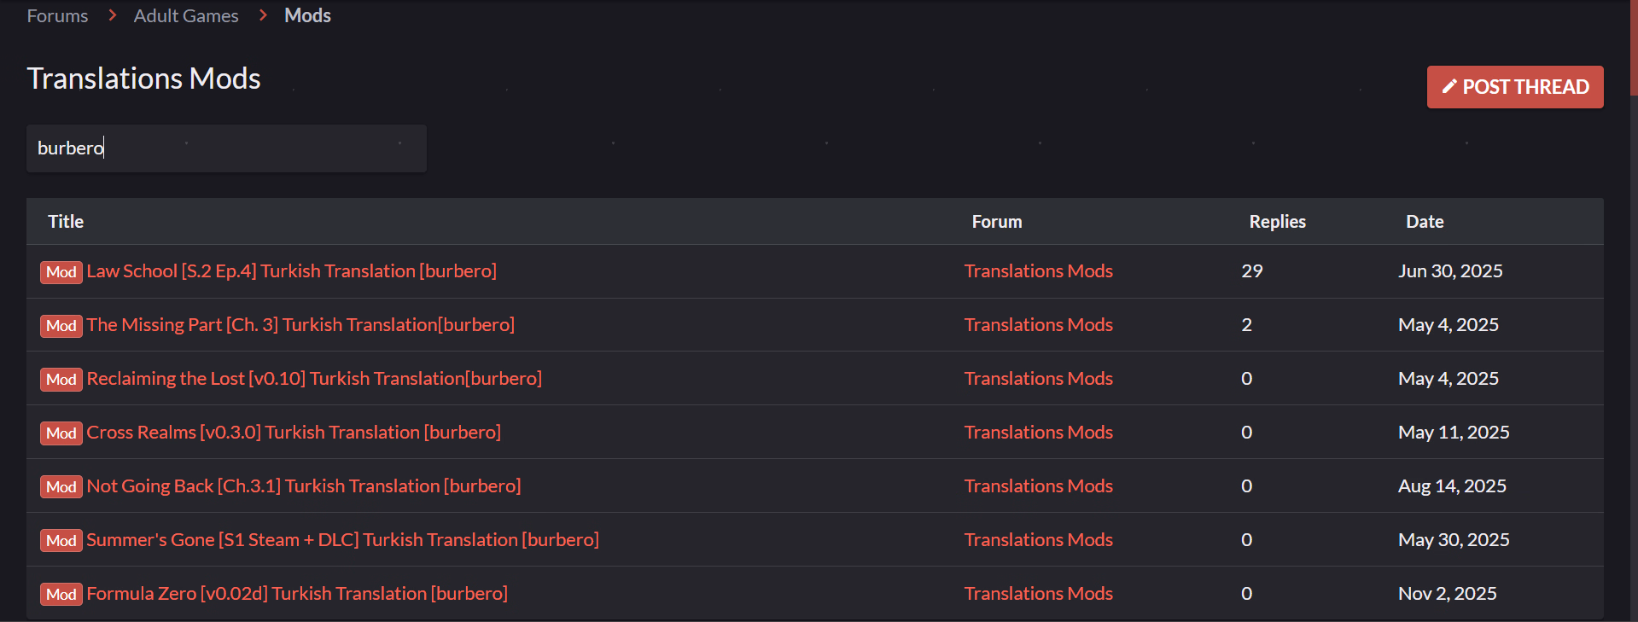
Task: Open the Forums breadcrumb link
Action: point(57,16)
